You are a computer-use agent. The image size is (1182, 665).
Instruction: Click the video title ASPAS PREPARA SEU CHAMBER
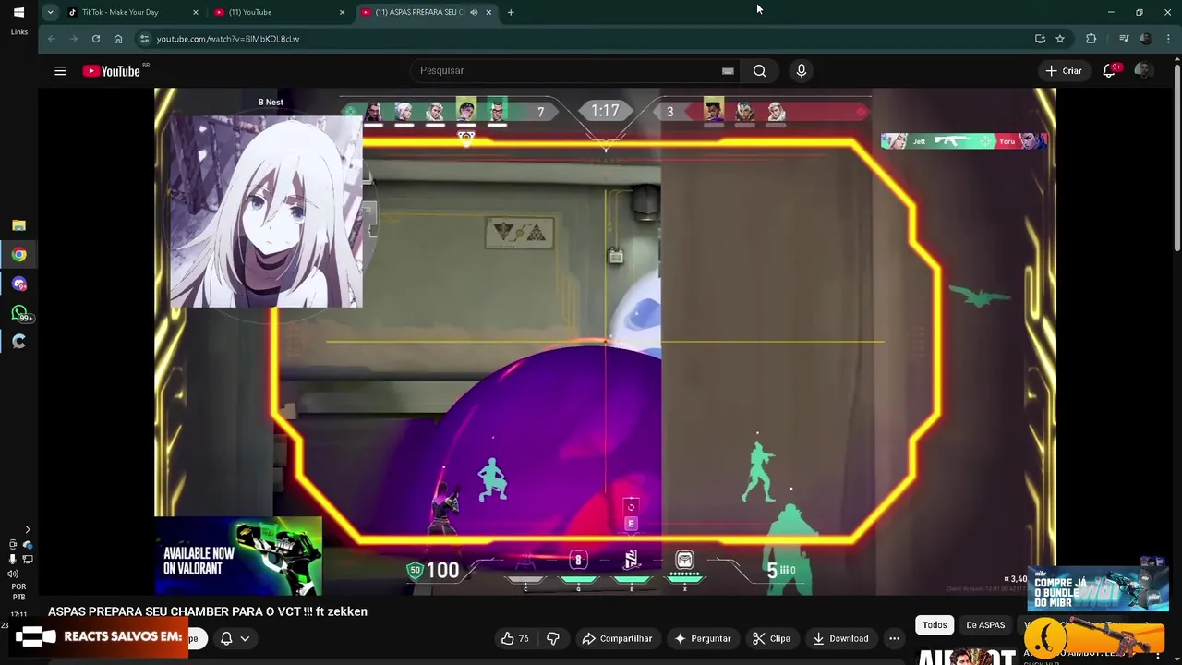[208, 611]
